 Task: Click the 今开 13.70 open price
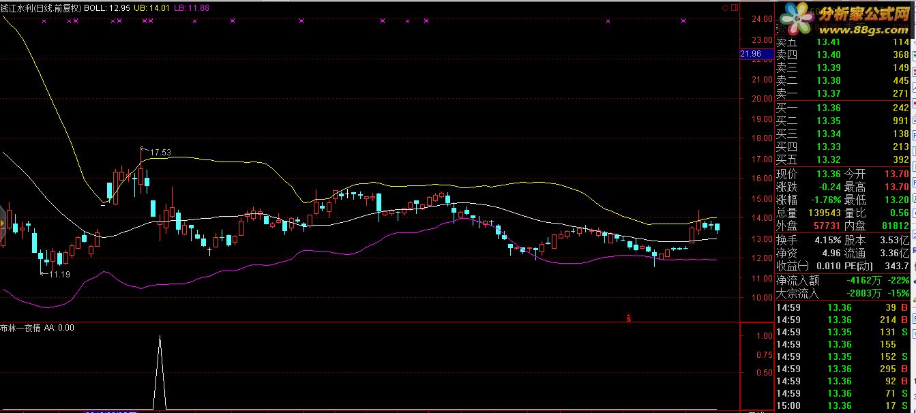(x=877, y=174)
